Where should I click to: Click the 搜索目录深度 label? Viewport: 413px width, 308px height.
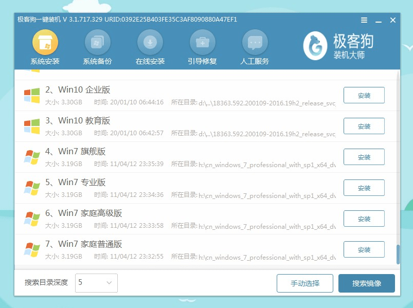46,282
